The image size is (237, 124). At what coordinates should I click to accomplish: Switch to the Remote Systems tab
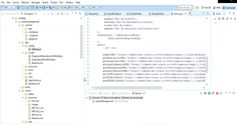121,93
